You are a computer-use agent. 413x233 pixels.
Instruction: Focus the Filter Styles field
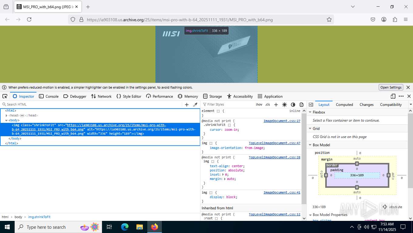tap(228, 104)
